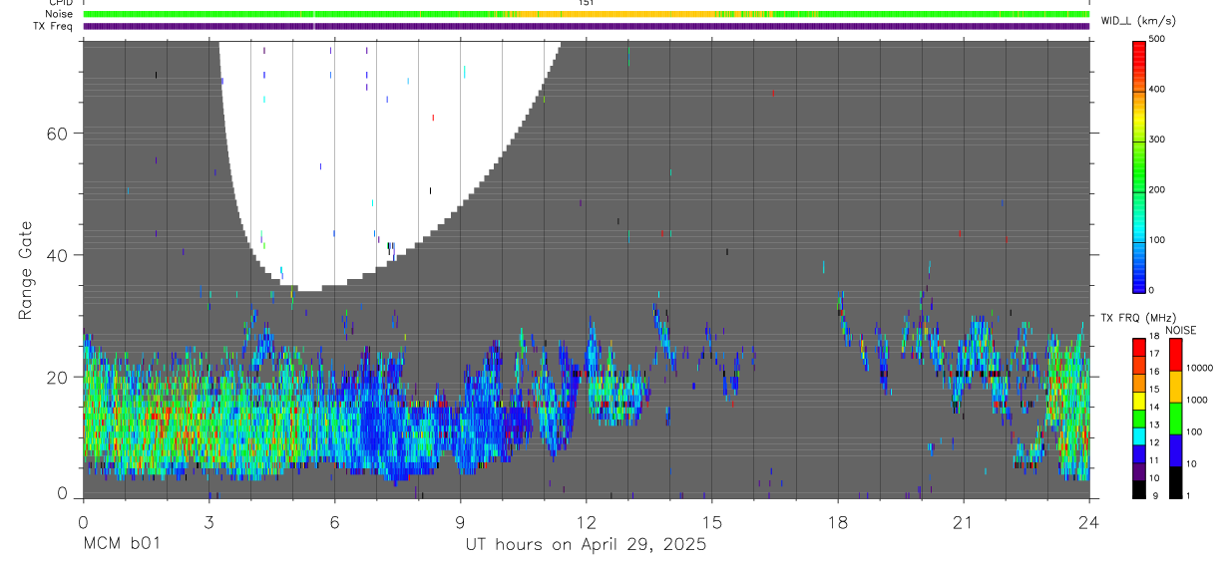Click the MCM b01 beam label
Screen dimensions: 1225x565
click(121, 544)
